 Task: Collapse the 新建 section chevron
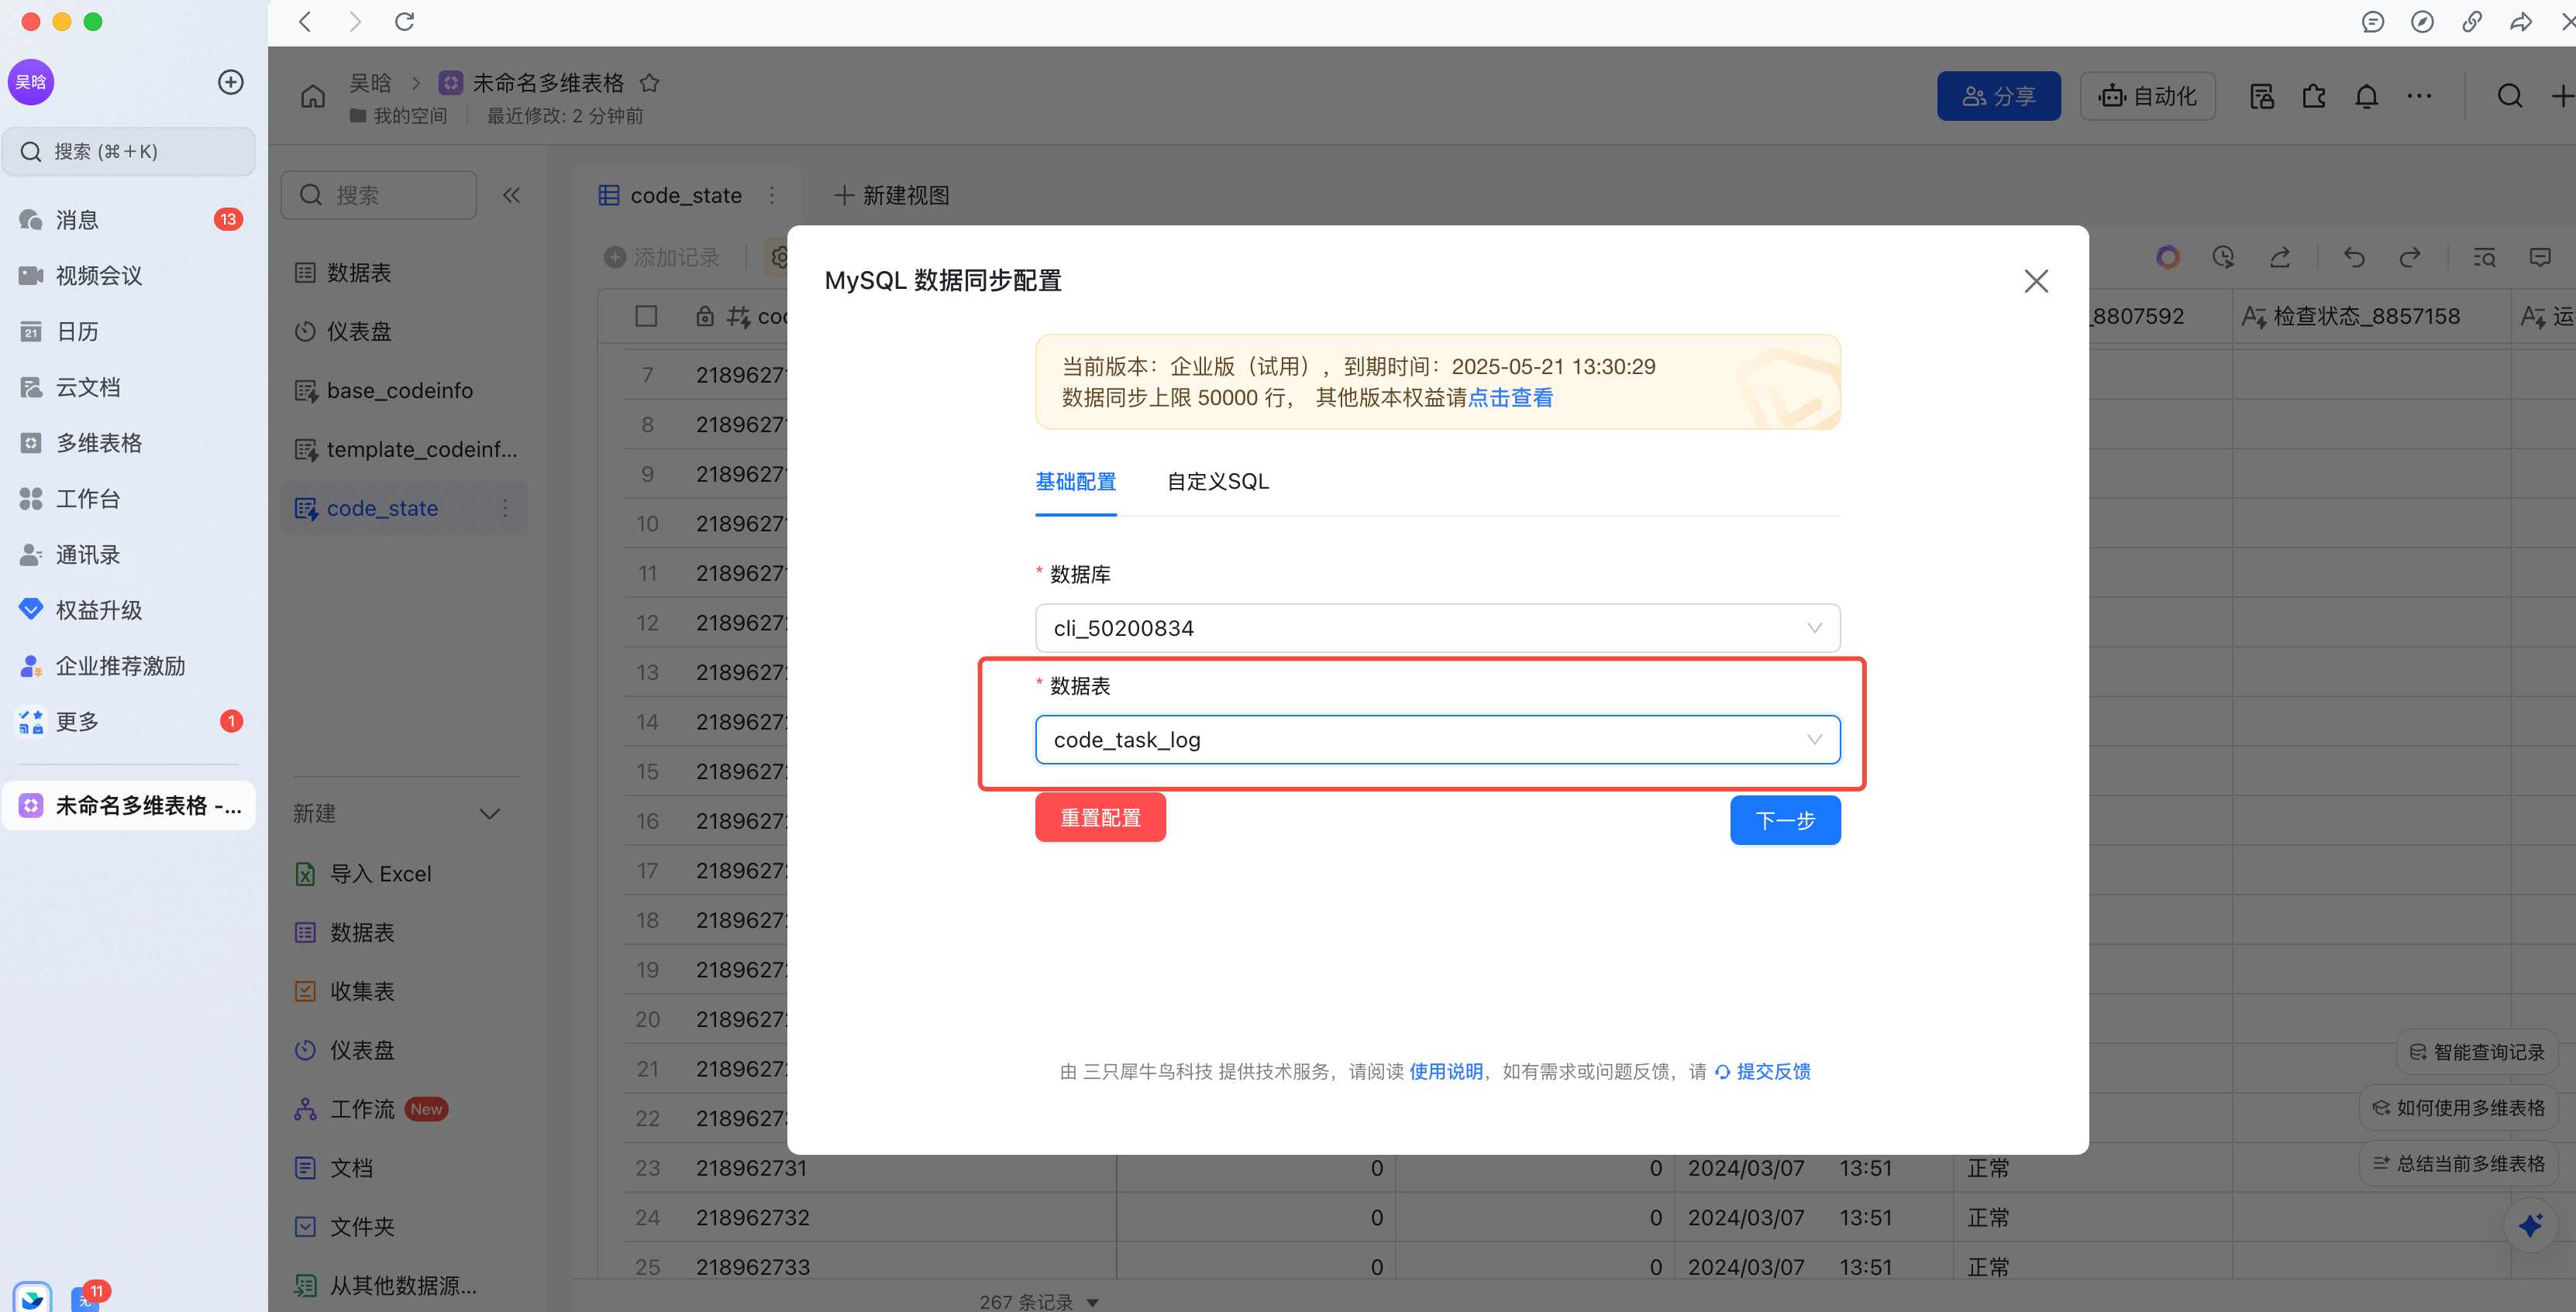(x=489, y=813)
